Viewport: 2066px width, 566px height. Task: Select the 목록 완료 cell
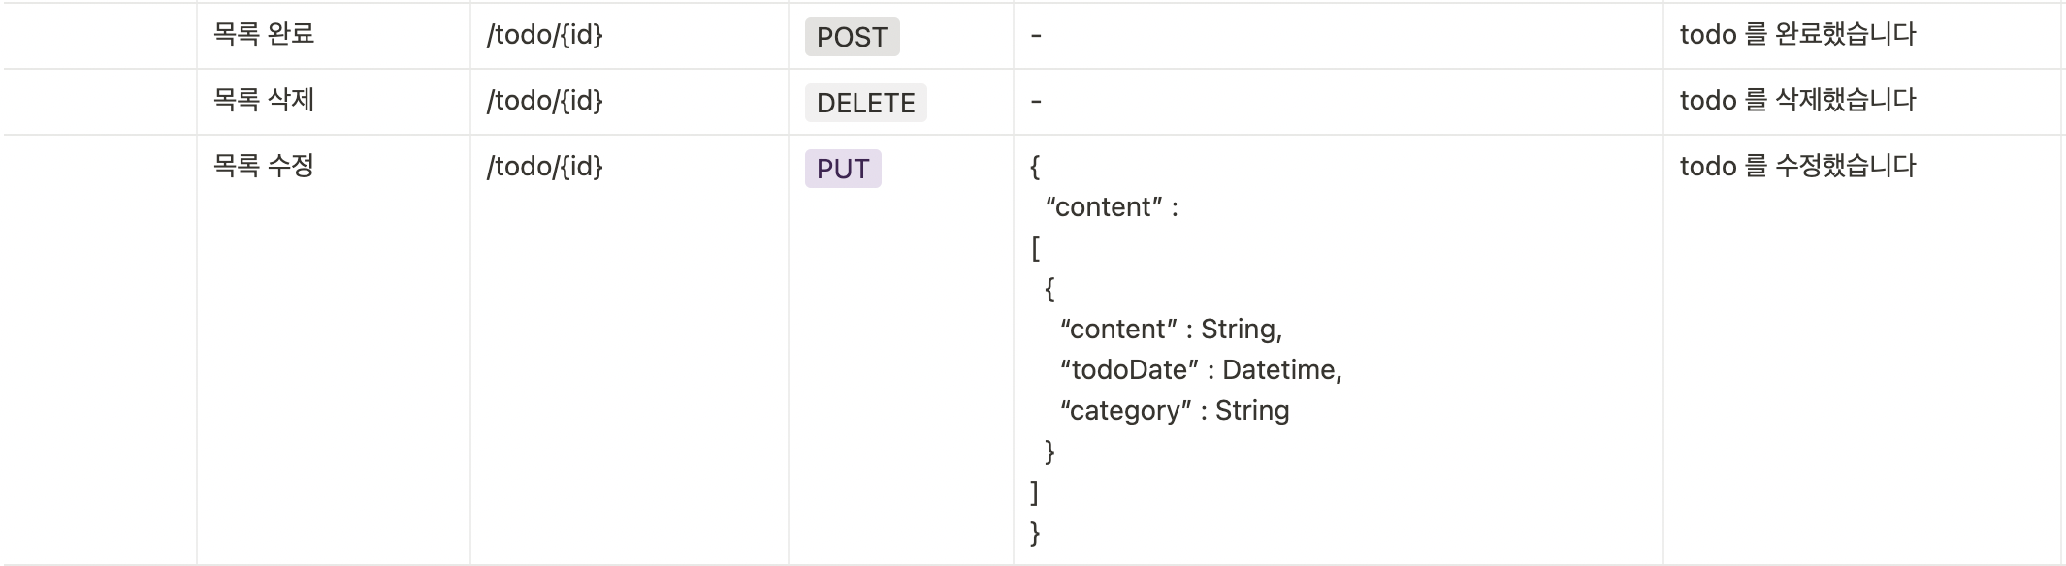[264, 35]
